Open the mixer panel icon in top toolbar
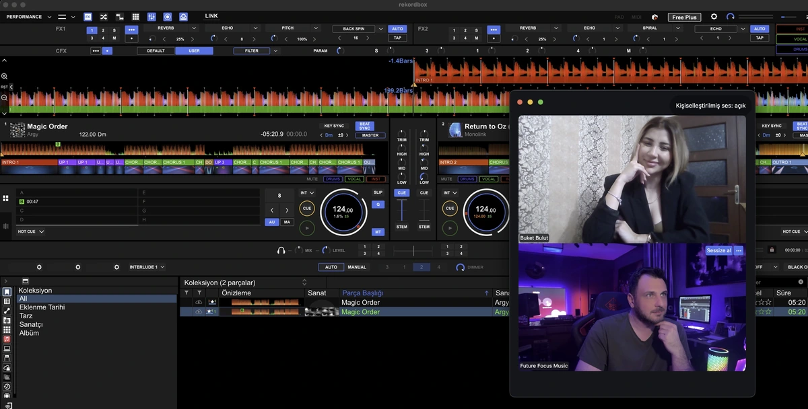Screen dimensions: 808x409 click(x=151, y=17)
